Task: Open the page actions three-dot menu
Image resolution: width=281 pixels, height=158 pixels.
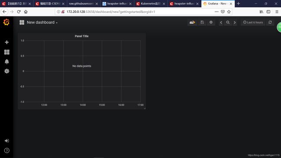Action: (217, 12)
